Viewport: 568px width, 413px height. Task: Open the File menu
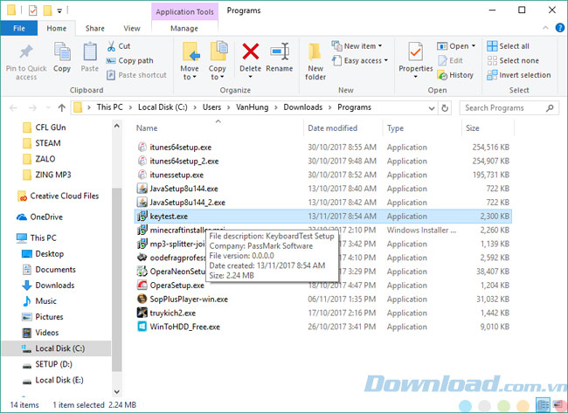coord(19,28)
